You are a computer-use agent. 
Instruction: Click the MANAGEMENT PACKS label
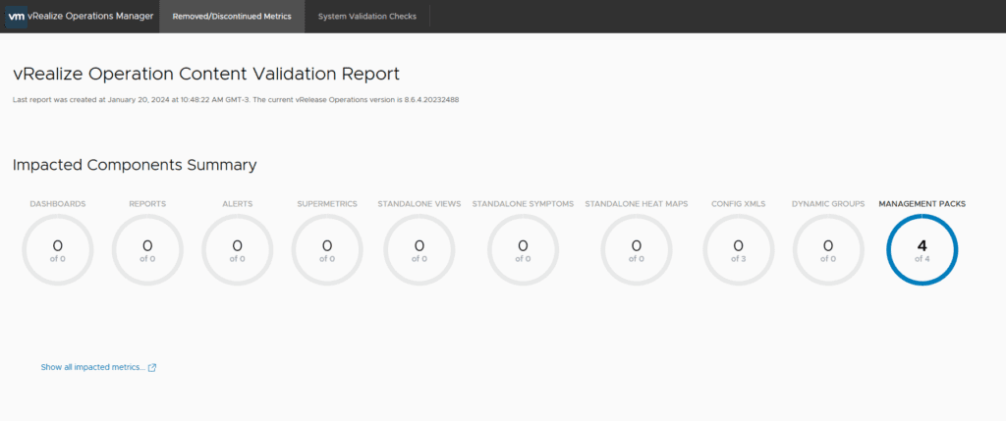click(x=922, y=204)
